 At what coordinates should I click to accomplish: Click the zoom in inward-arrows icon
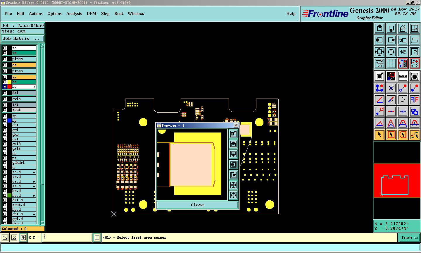391,52
